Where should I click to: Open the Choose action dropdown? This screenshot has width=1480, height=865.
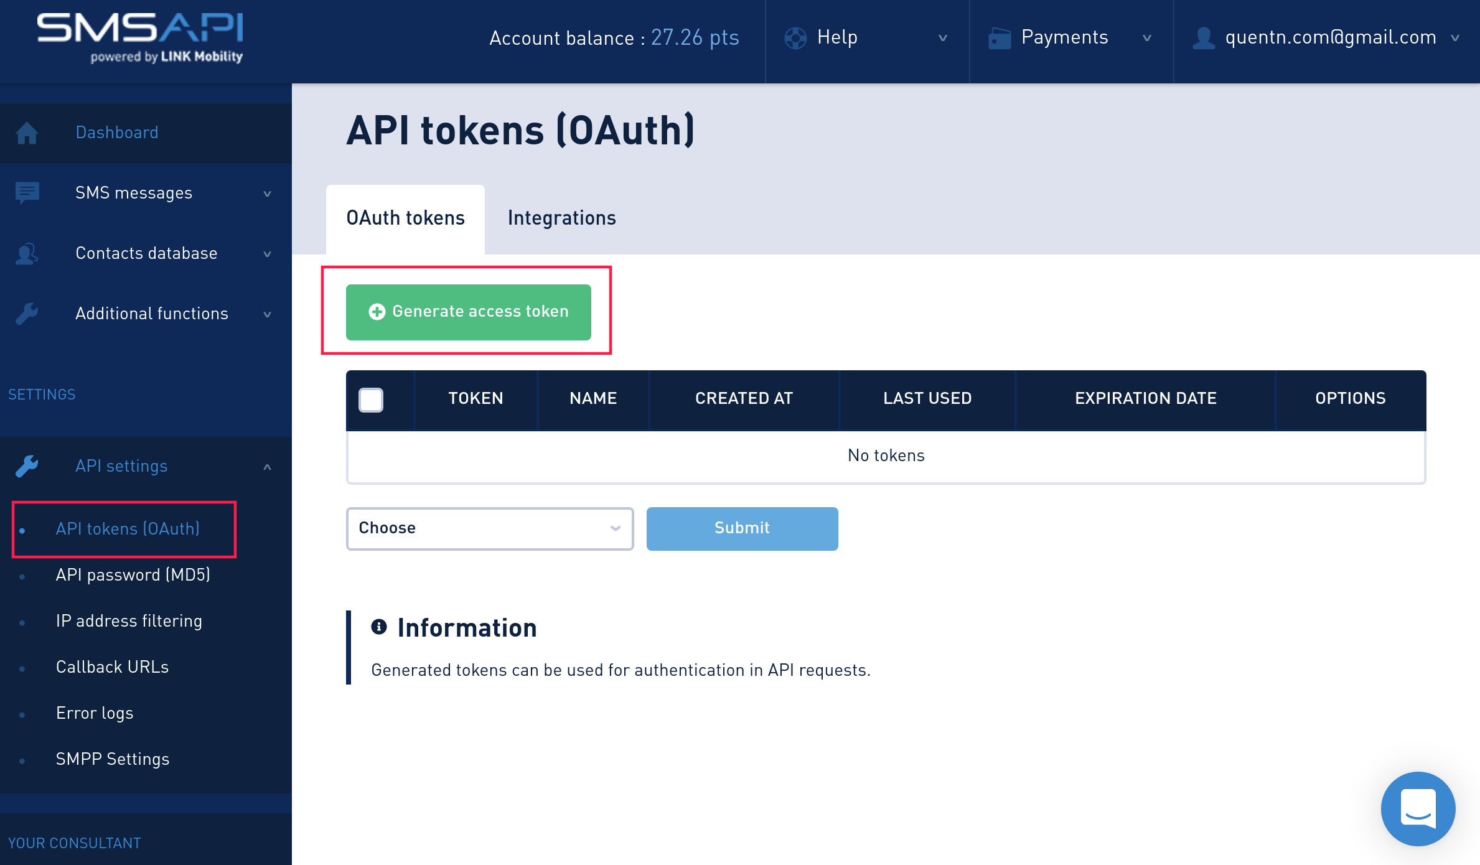coord(489,528)
